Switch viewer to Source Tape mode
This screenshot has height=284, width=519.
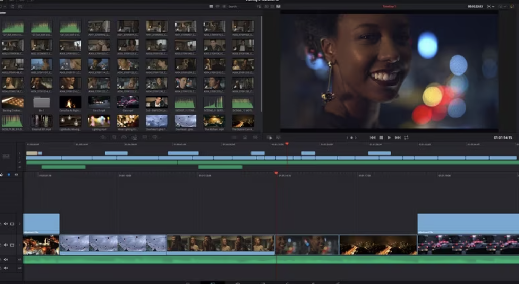coord(272,6)
